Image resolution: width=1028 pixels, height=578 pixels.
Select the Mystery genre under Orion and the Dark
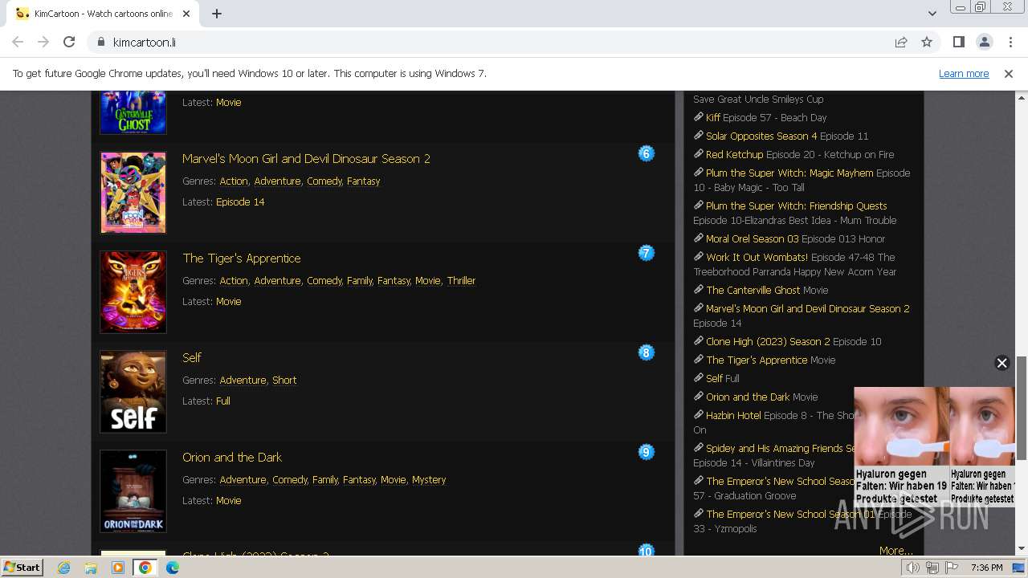429,479
